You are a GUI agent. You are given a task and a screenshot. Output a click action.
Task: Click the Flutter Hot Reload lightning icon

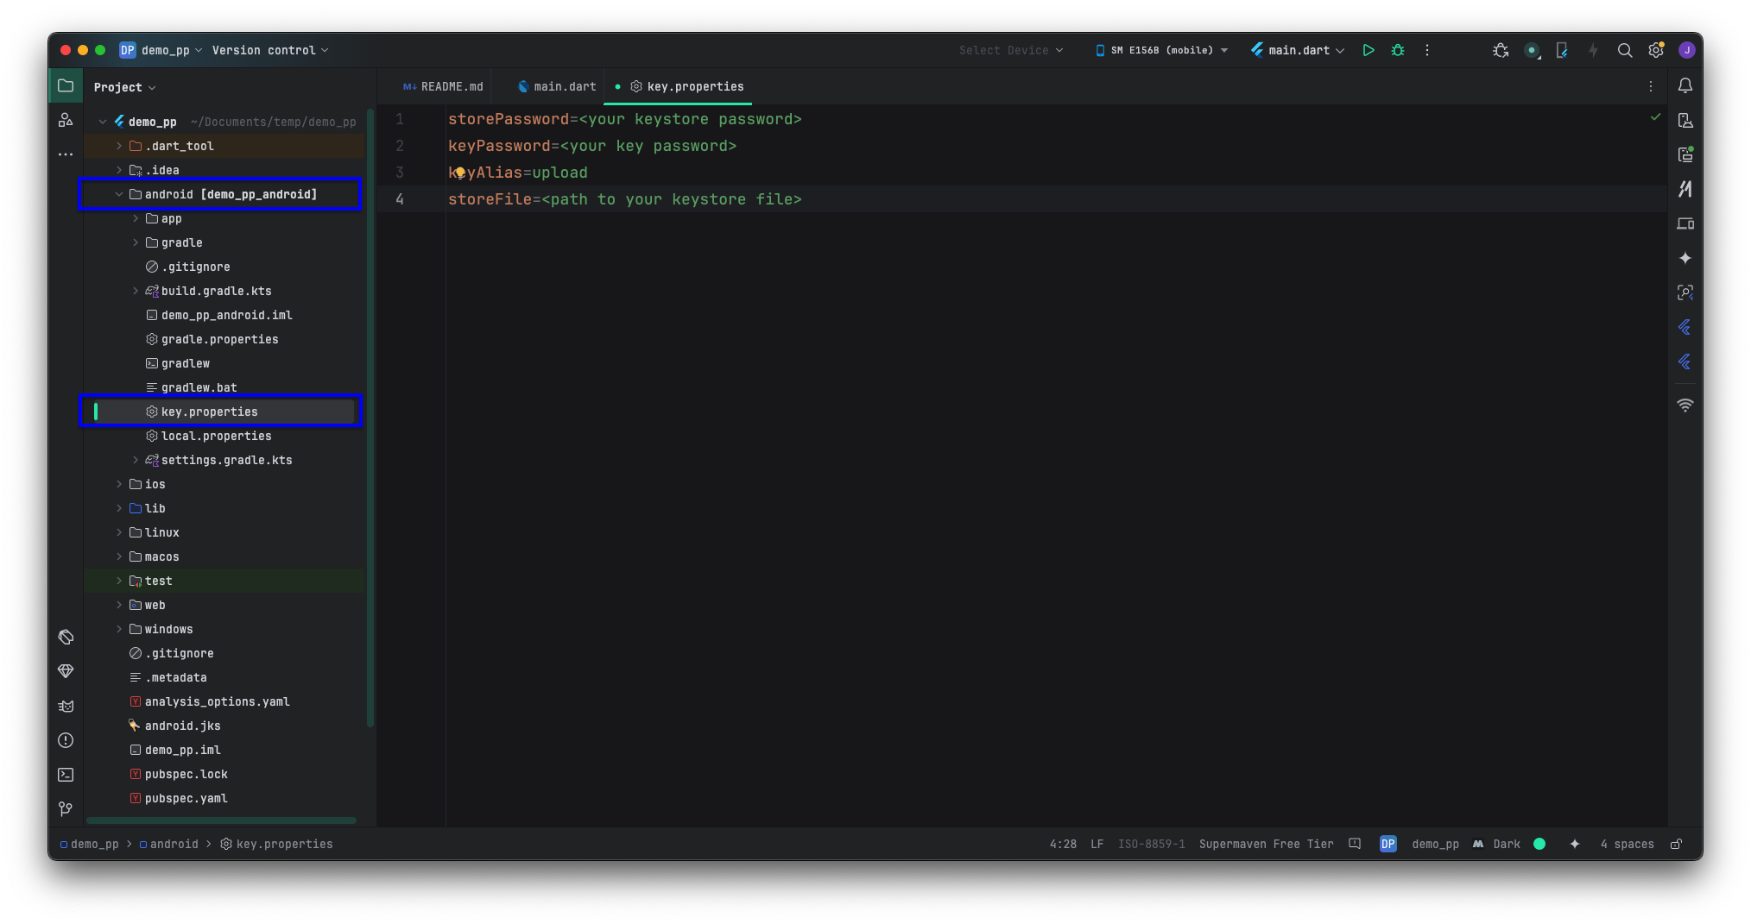[x=1593, y=50]
